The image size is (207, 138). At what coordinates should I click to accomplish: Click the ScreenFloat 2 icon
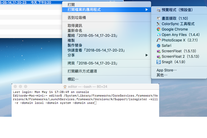point(158,56)
